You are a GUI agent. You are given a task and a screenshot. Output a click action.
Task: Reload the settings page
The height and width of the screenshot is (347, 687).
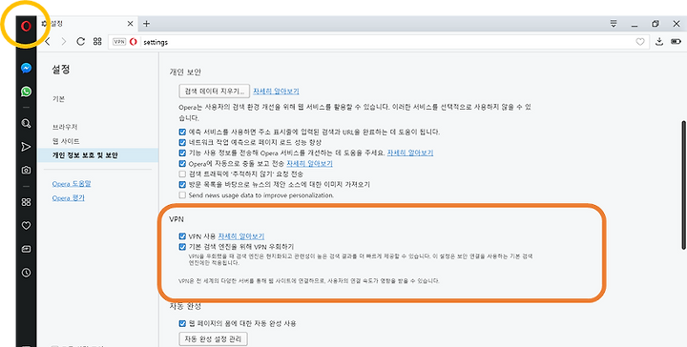[x=80, y=42]
